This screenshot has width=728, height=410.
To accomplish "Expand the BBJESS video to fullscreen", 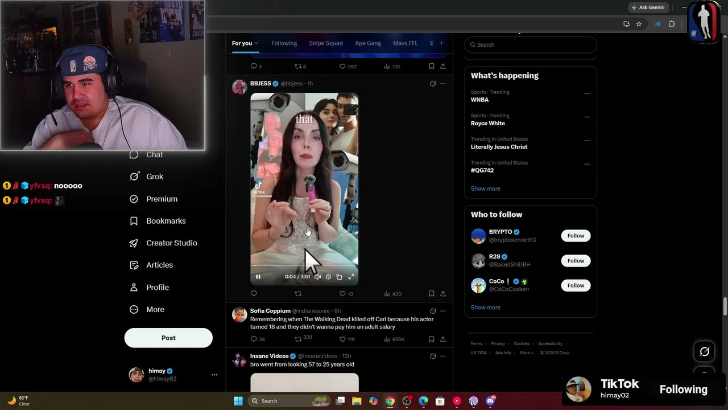I will pyautogui.click(x=351, y=277).
